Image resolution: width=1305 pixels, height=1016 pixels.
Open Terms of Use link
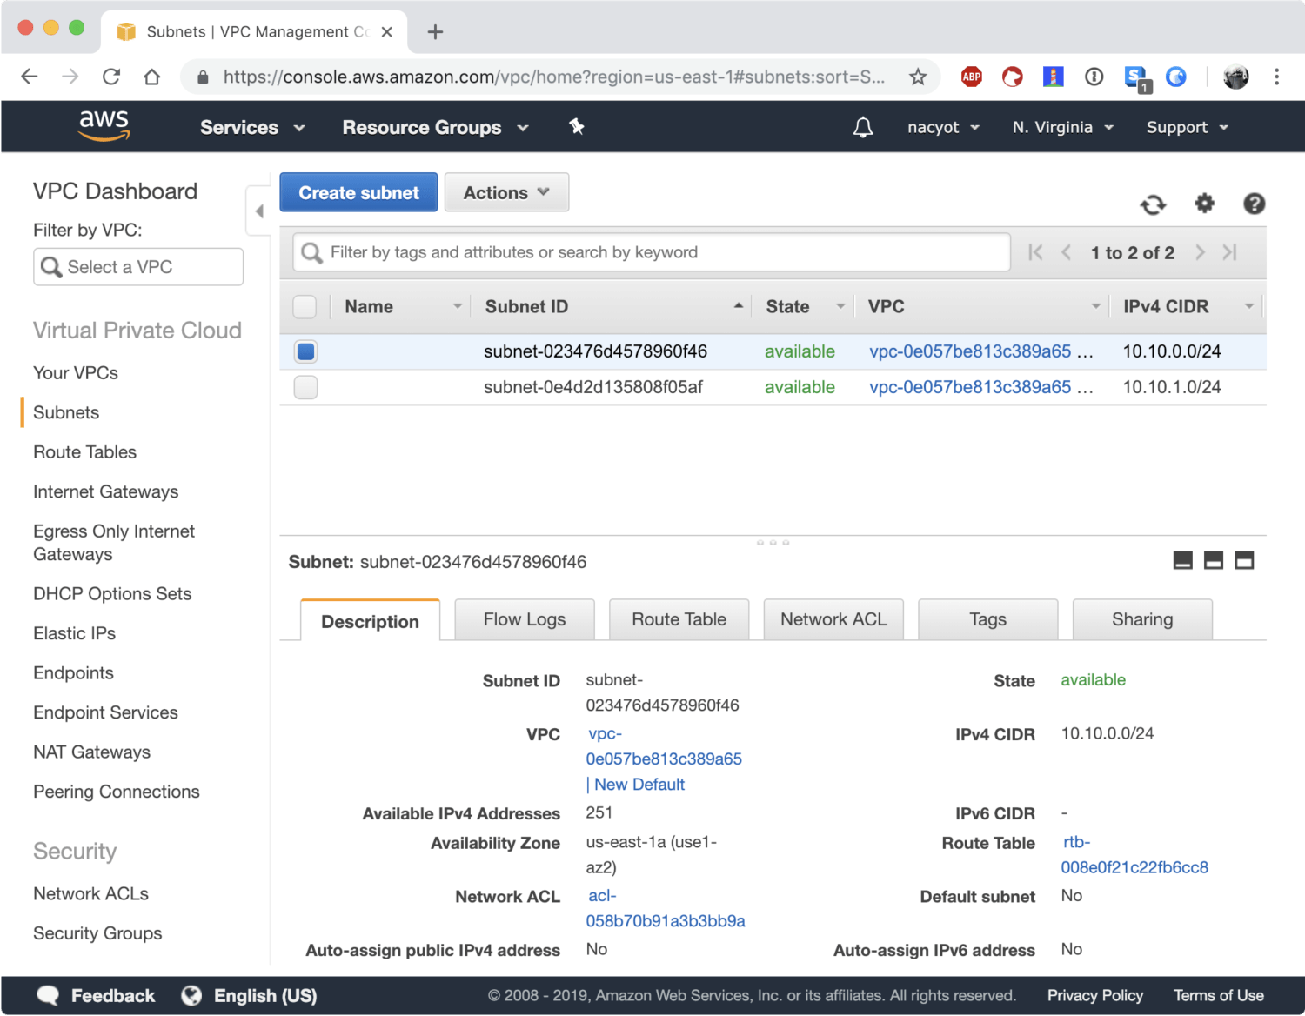(x=1219, y=996)
